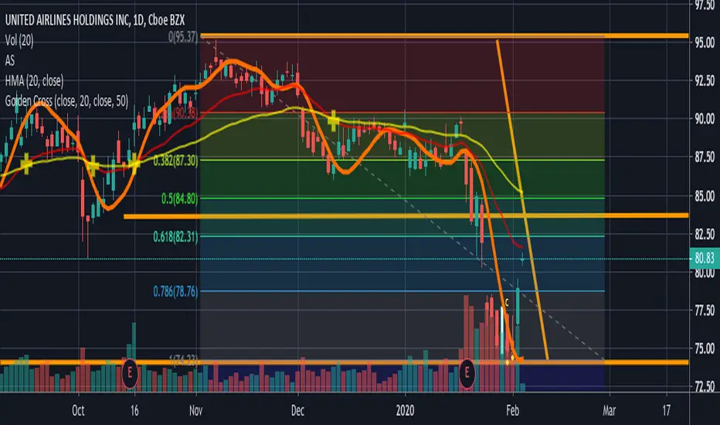Screen dimensions: 720x425
Task: Select the Fibonacci 0.382(87.30) level label
Action: [x=175, y=161]
